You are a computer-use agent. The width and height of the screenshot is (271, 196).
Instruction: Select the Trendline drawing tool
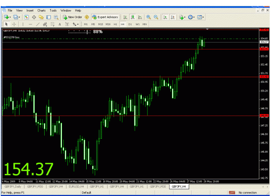(38, 24)
